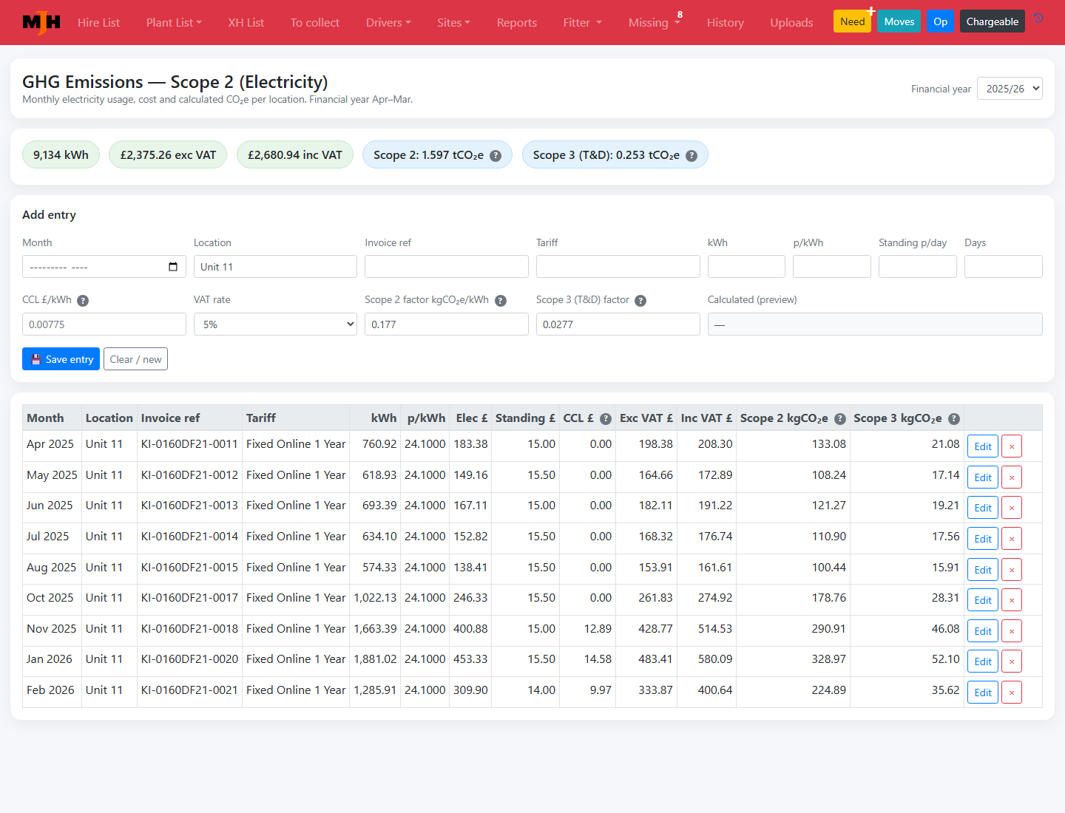Click help icon beside CCL £/kWh label
This screenshot has height=813, width=1065.
83,301
